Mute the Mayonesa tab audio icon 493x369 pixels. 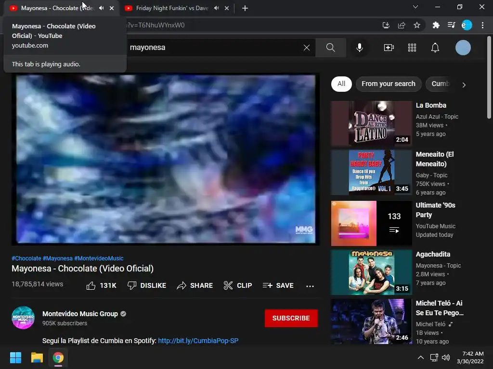101,8
